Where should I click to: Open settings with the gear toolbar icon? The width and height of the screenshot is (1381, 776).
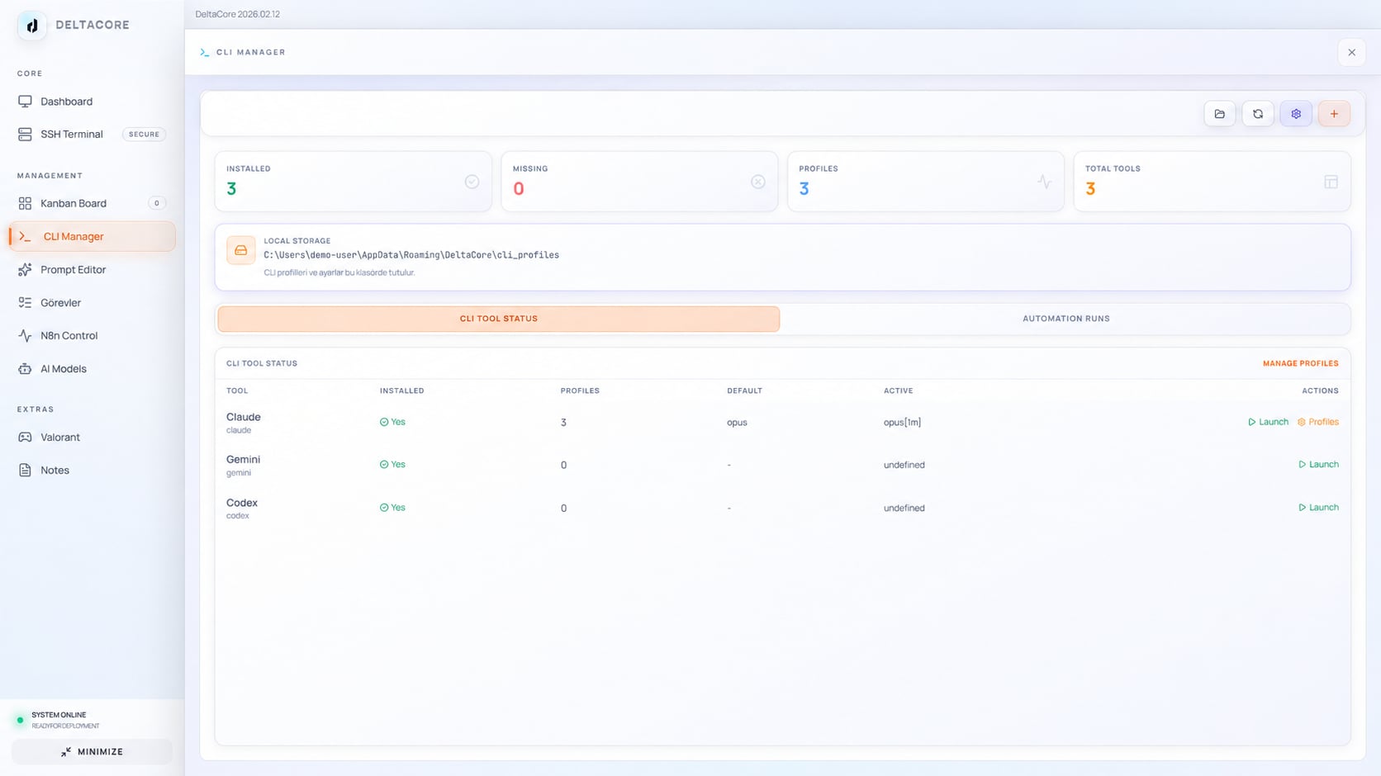(1296, 114)
